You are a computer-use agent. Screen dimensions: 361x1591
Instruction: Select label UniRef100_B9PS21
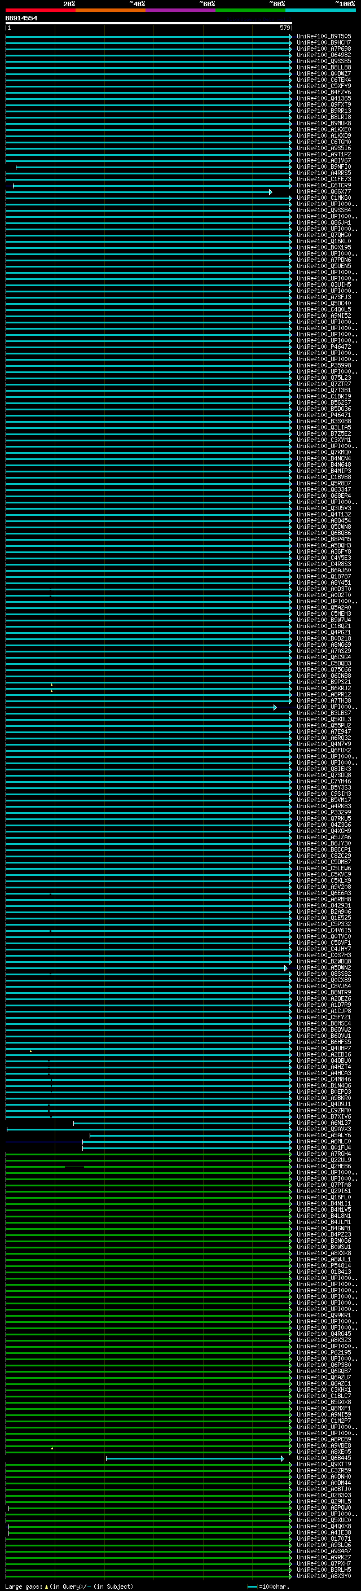(324, 682)
